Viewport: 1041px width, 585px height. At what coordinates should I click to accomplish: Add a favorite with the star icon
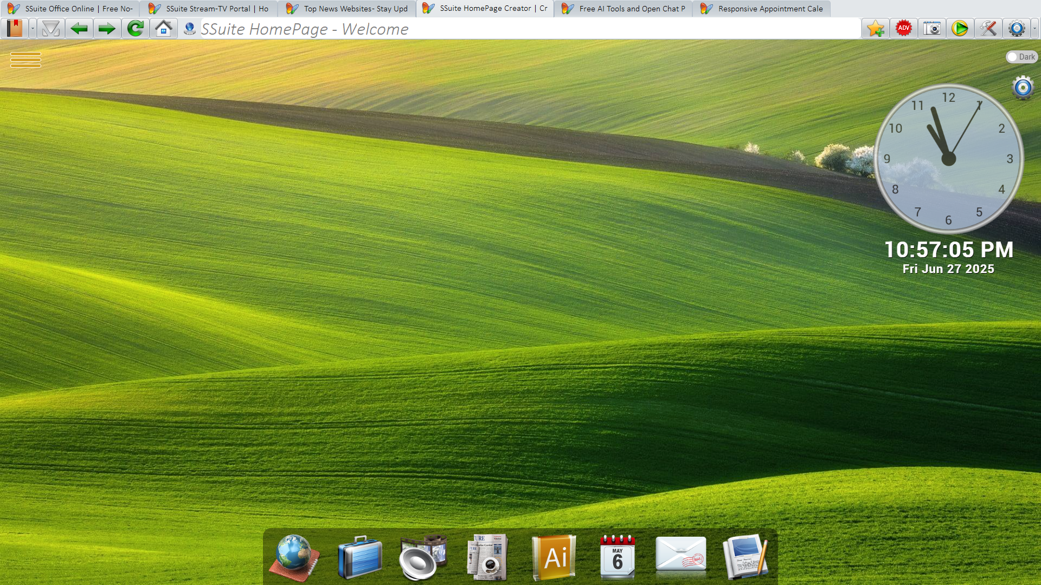point(875,28)
